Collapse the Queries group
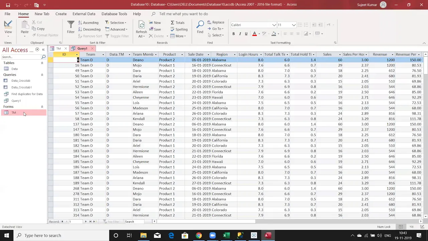Screen dimensions: 428x241 (42, 75)
